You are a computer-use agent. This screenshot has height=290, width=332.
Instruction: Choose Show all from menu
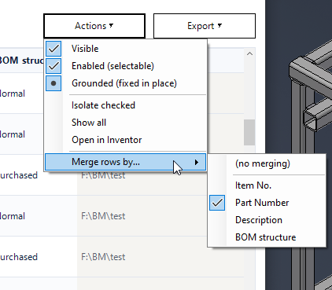(125, 123)
